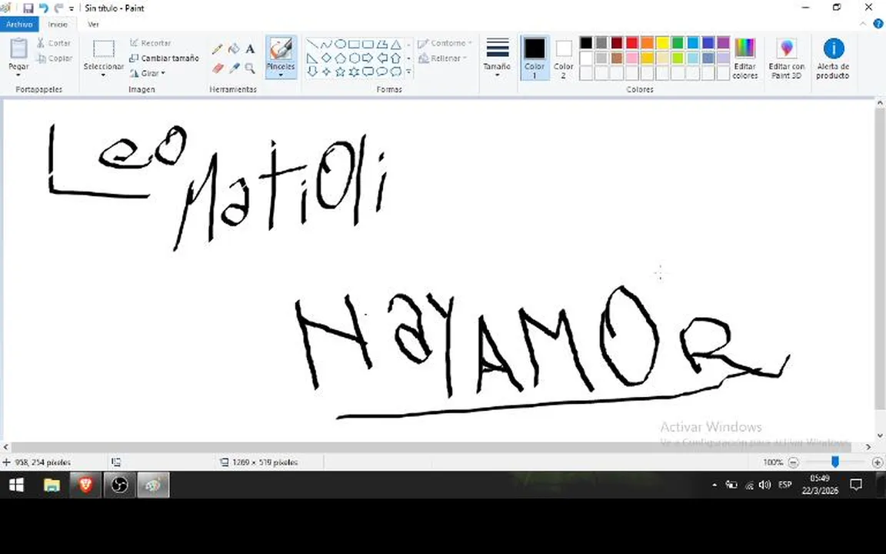Choose the oval shape
886x554 pixels.
tap(340, 44)
